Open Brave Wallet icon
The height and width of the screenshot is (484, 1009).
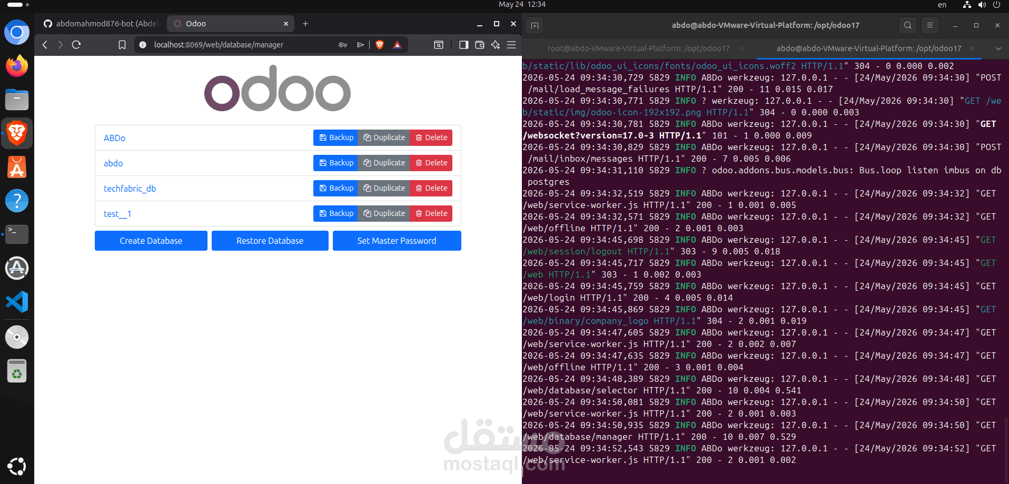point(480,45)
